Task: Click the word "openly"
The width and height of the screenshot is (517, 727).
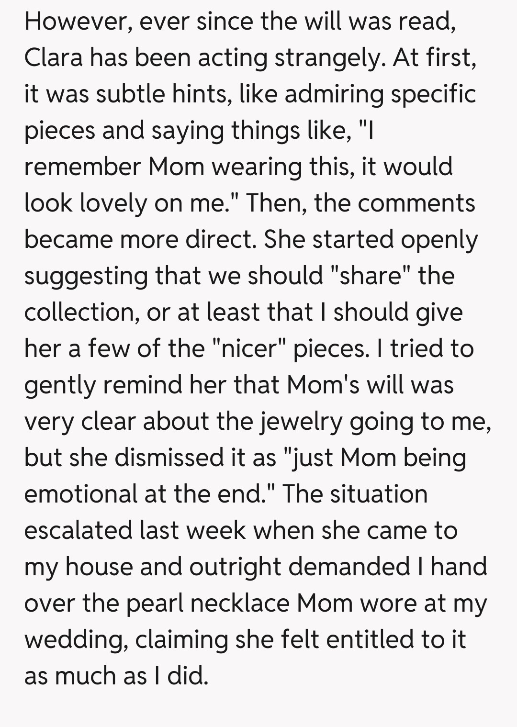Action: pos(438,239)
